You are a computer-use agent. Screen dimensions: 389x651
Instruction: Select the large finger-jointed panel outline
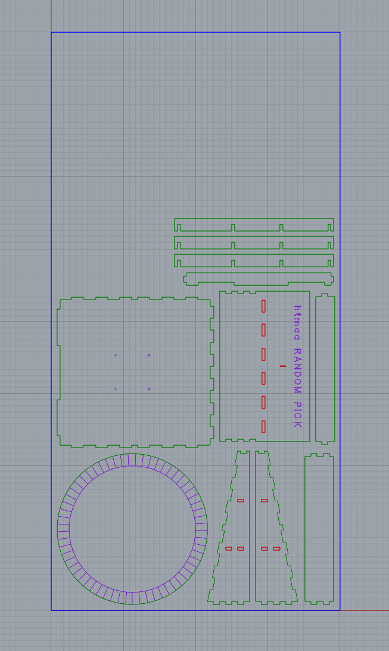58,370
